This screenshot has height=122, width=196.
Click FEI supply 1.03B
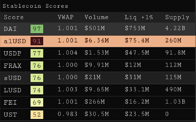tap(175, 102)
